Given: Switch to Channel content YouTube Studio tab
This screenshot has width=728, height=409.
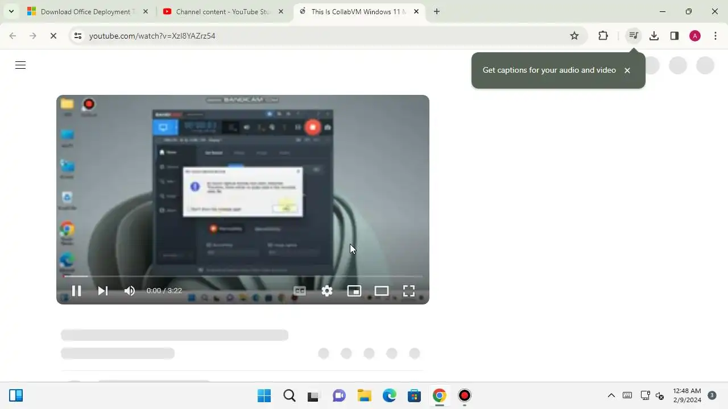Looking at the screenshot, I should pyautogui.click(x=223, y=11).
